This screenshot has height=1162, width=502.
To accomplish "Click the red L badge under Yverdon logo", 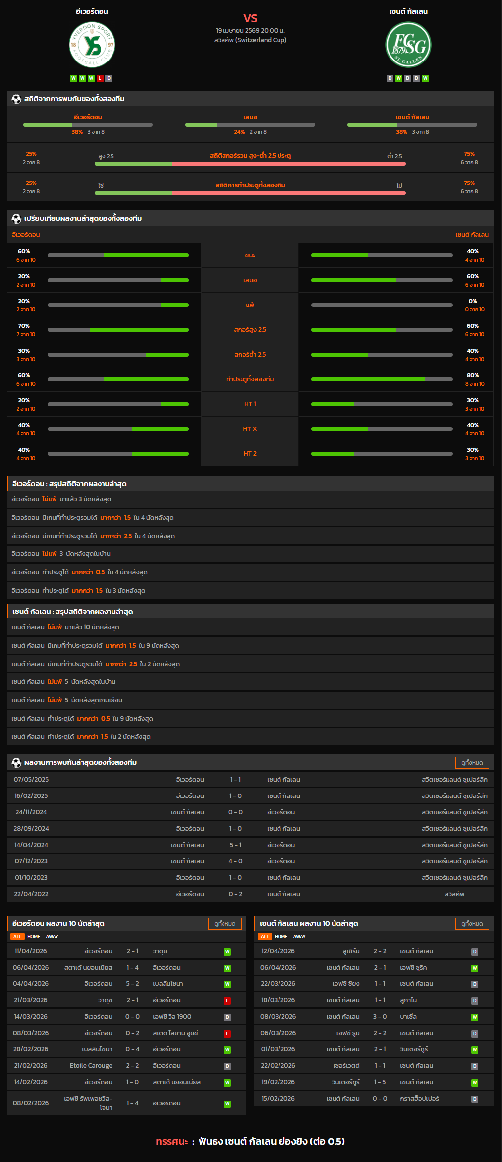I will 100,78.
